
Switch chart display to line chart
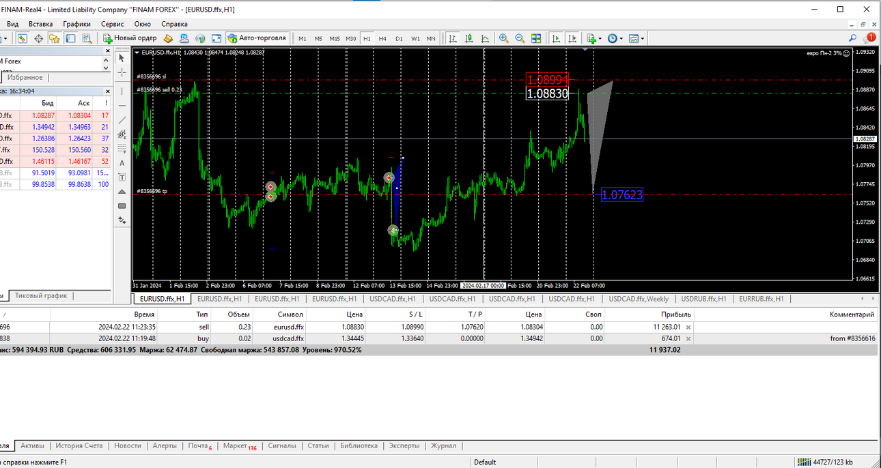[485, 38]
